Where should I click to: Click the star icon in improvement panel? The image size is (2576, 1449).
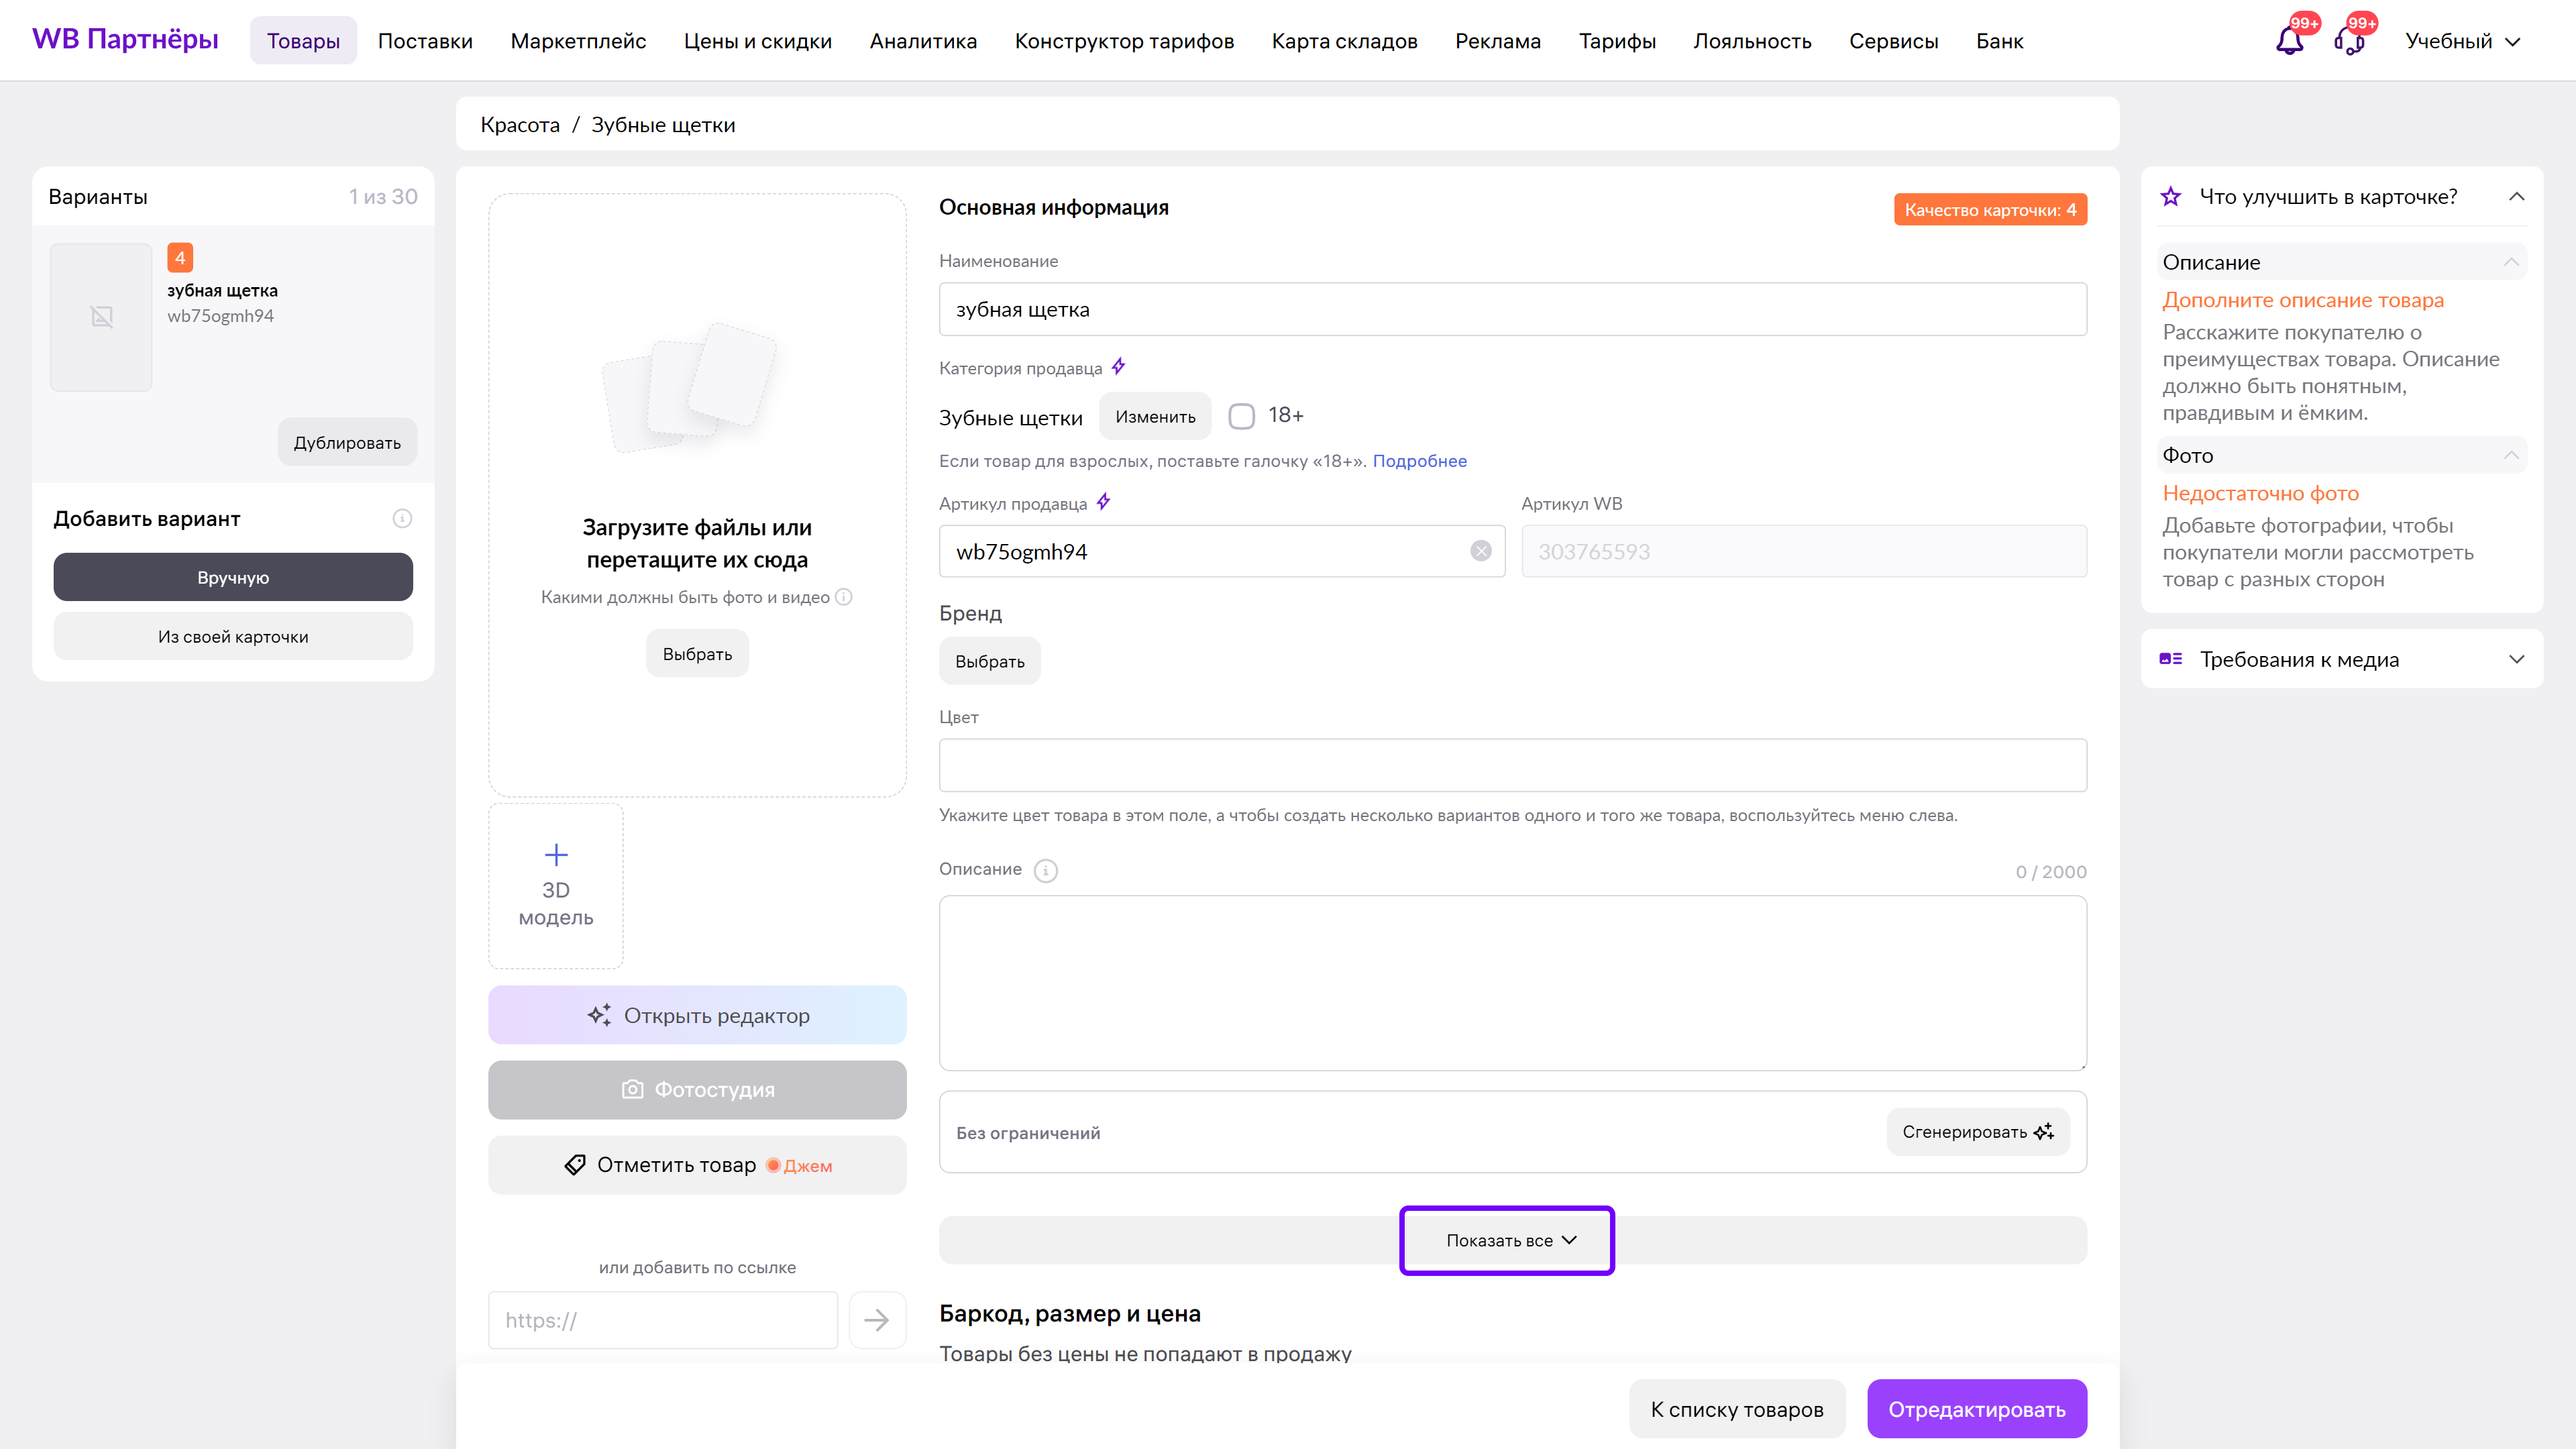[2171, 197]
